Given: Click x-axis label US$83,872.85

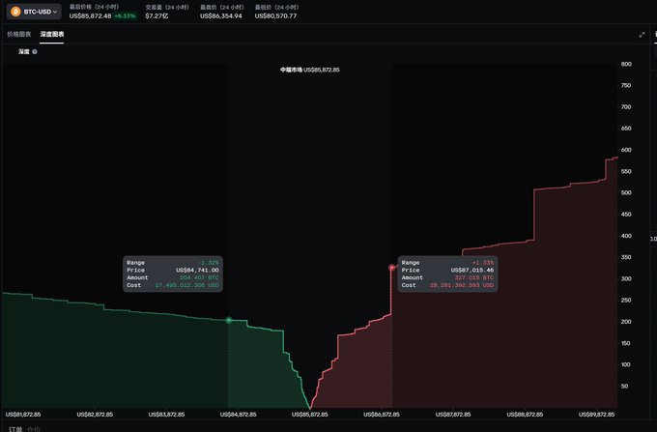Looking at the screenshot, I should (x=166, y=415).
